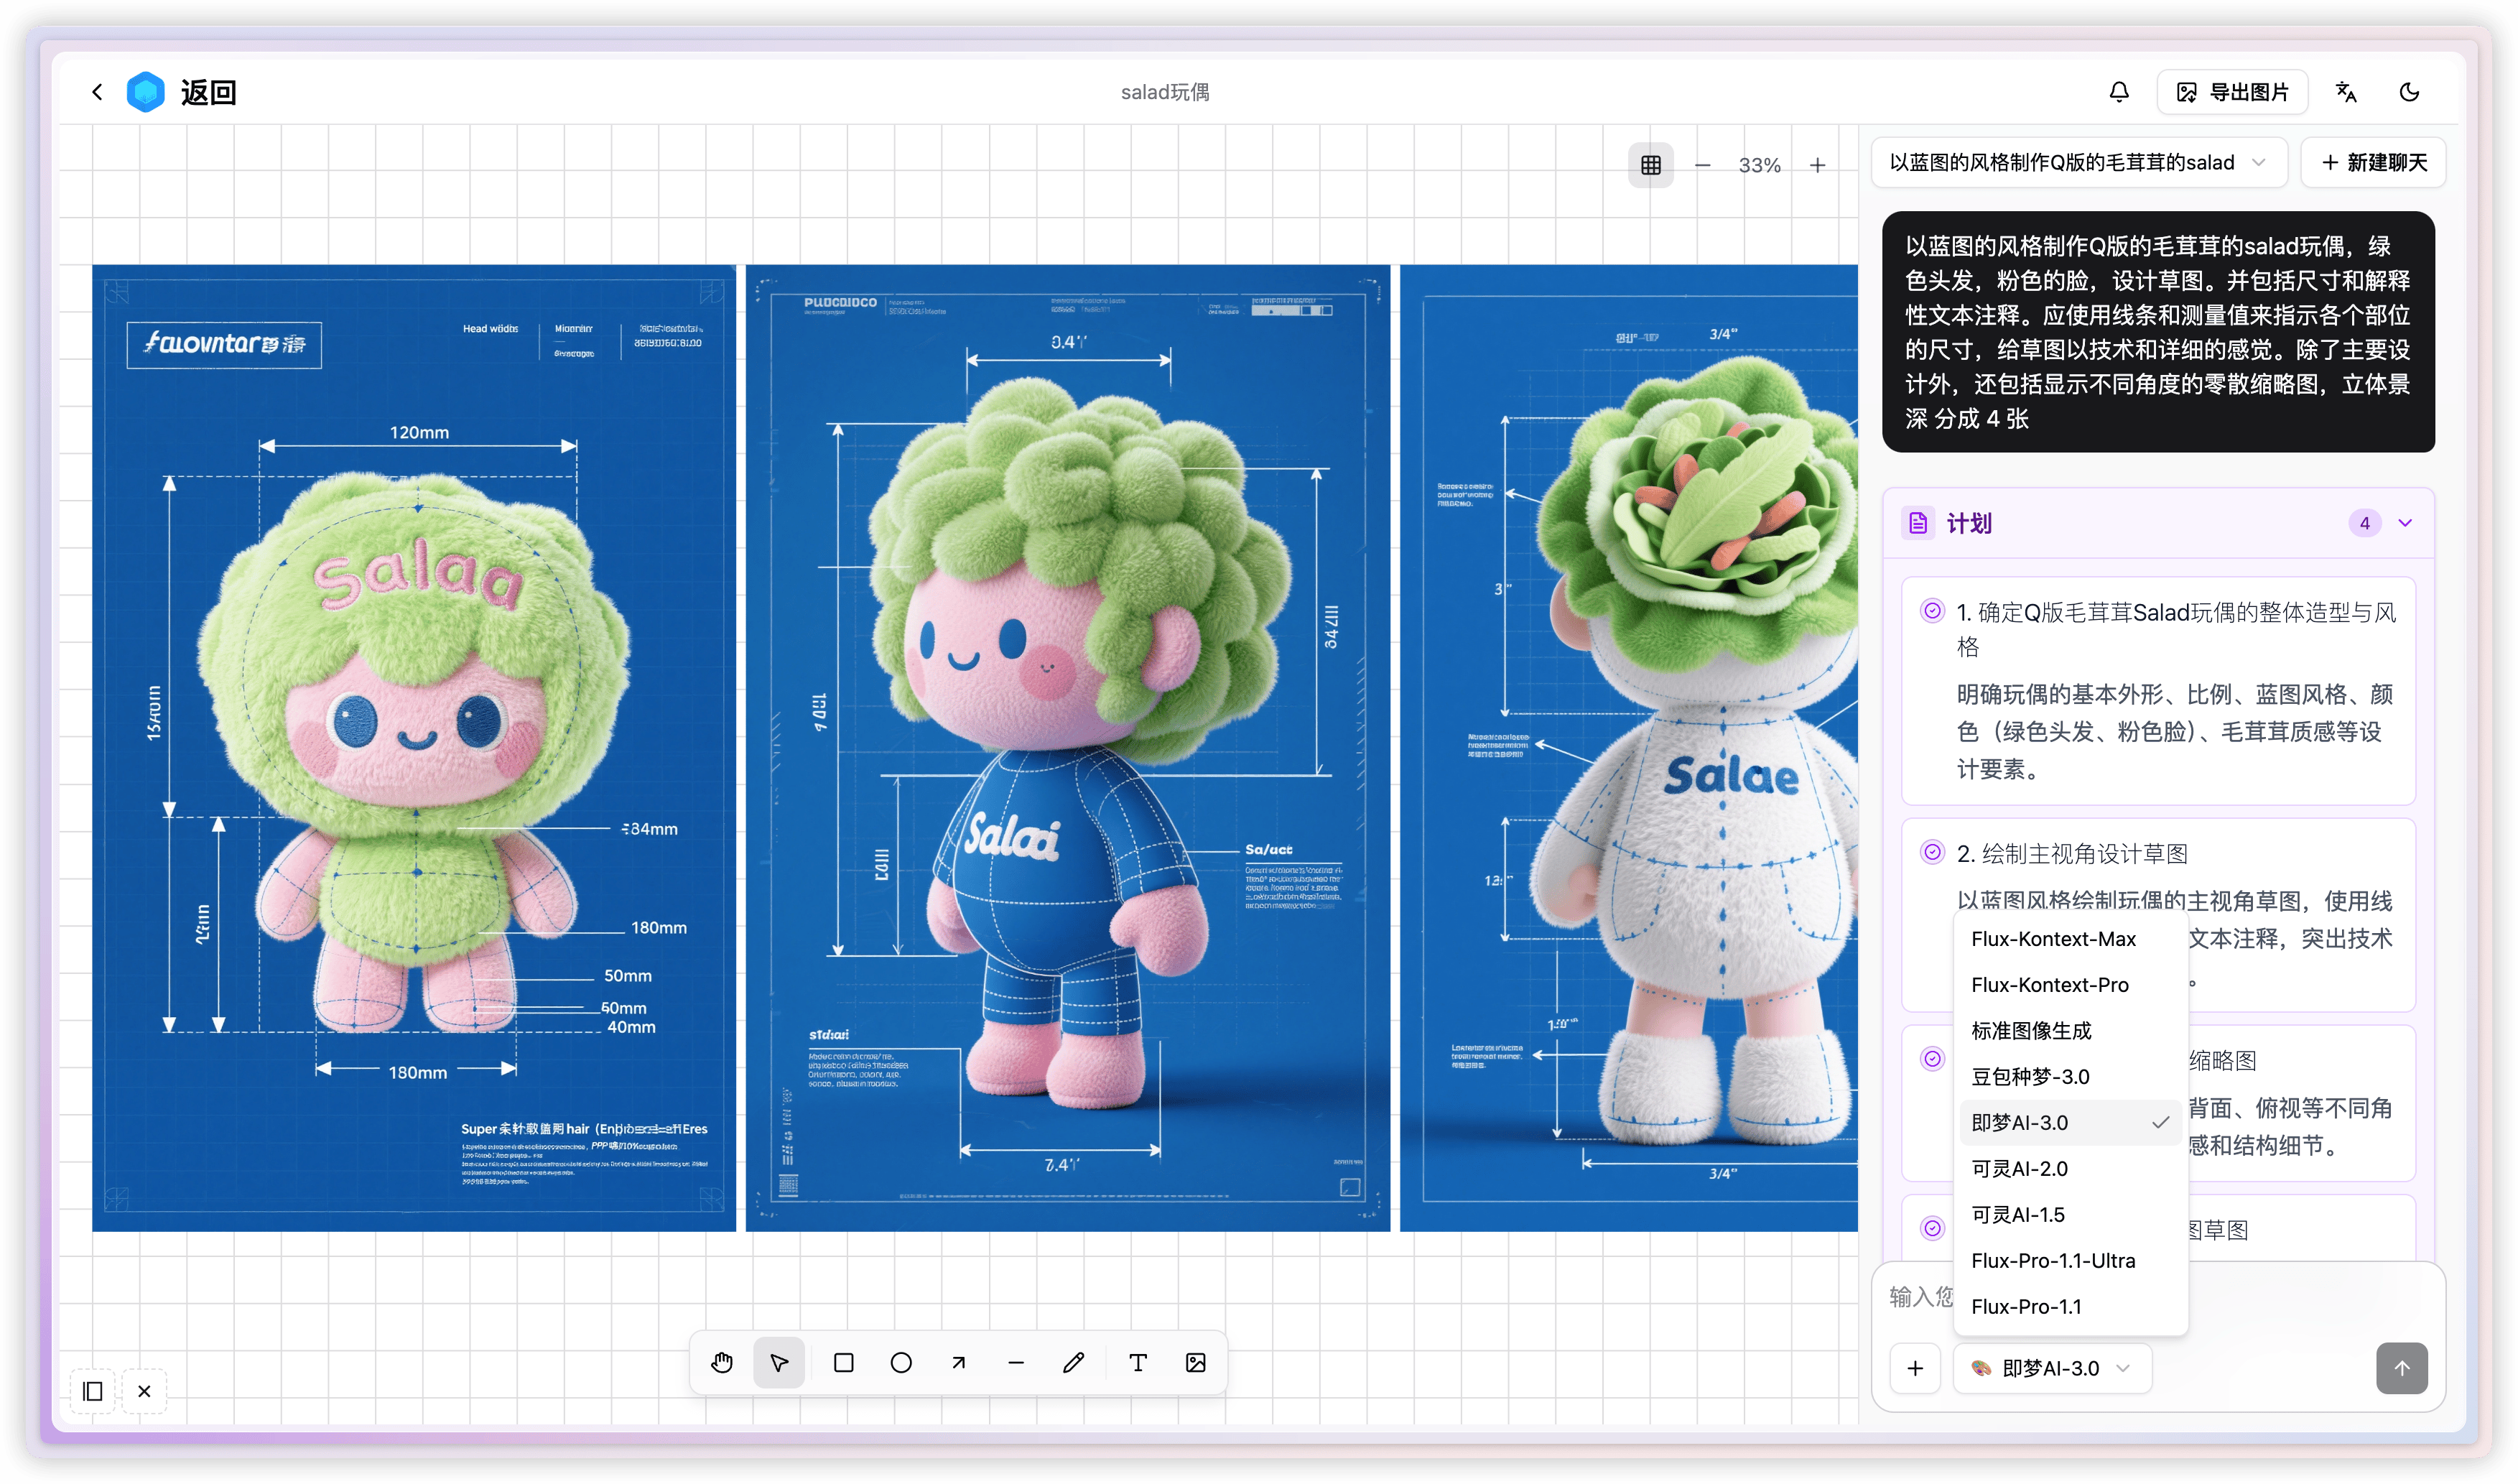Select the pointer selection tool
This screenshot has height=1484, width=2518.
779,1363
